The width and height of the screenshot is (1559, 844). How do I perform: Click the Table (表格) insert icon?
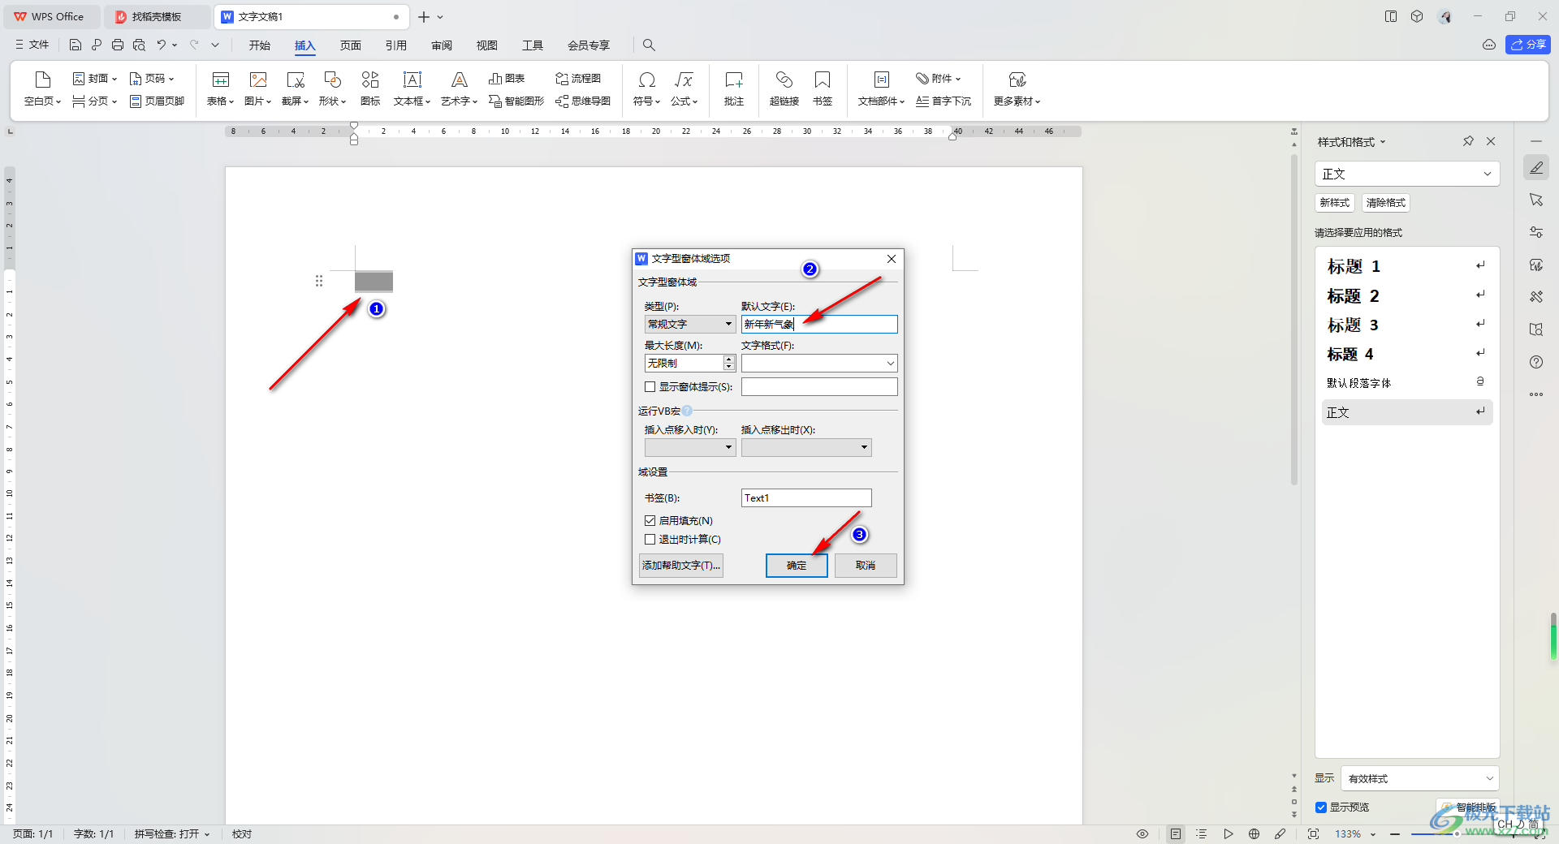click(x=220, y=80)
